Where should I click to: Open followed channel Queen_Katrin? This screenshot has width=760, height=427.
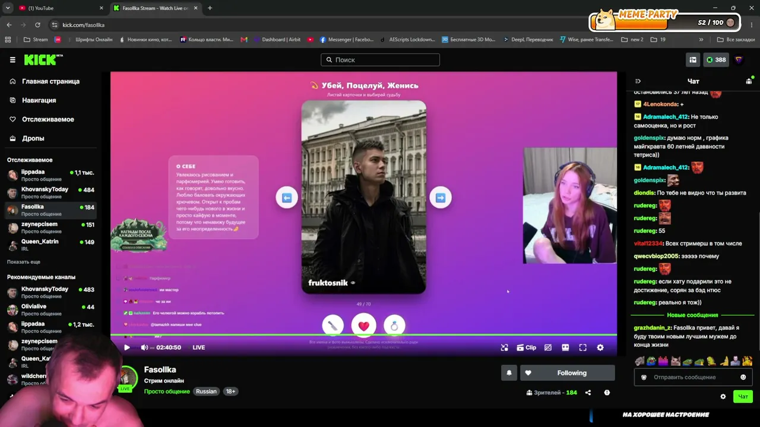pyautogui.click(x=51, y=245)
